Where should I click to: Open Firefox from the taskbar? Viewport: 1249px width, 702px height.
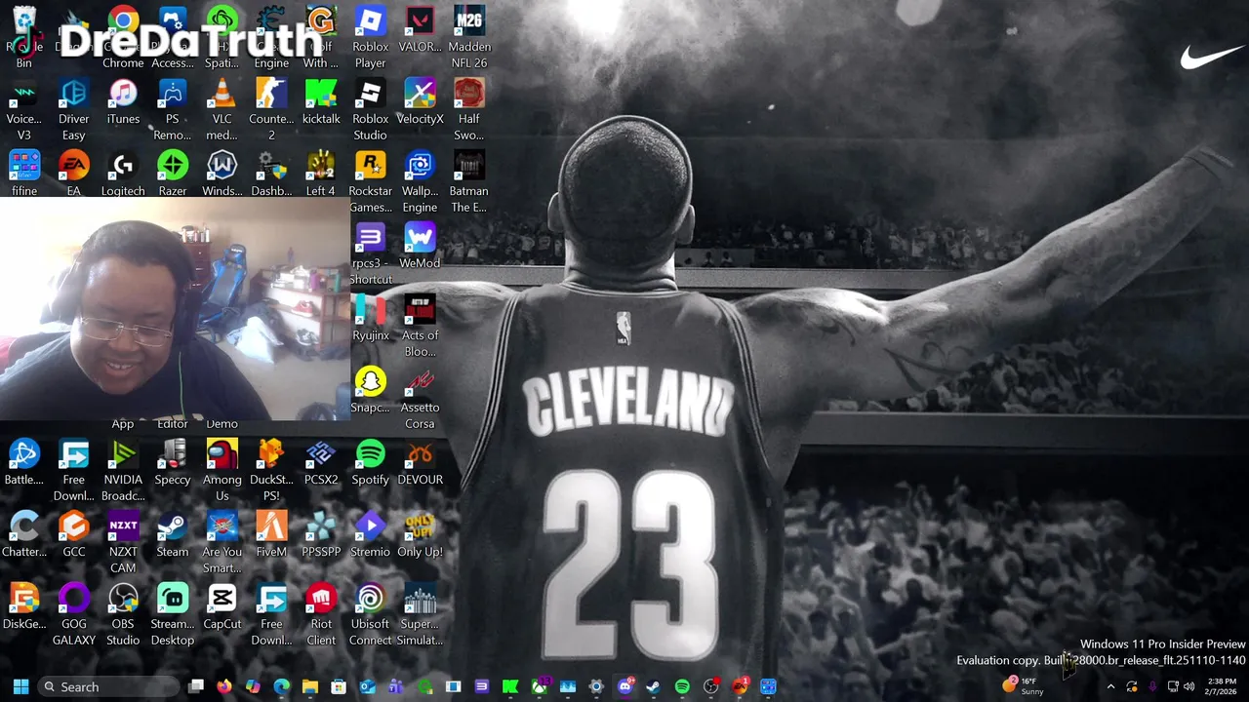(224, 686)
